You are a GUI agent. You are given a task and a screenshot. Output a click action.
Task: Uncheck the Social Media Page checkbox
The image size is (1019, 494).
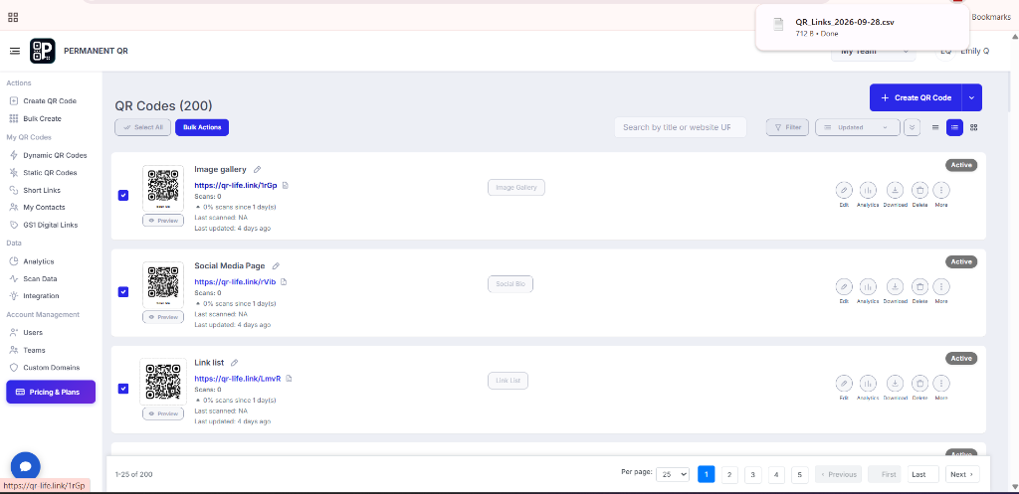coord(123,292)
